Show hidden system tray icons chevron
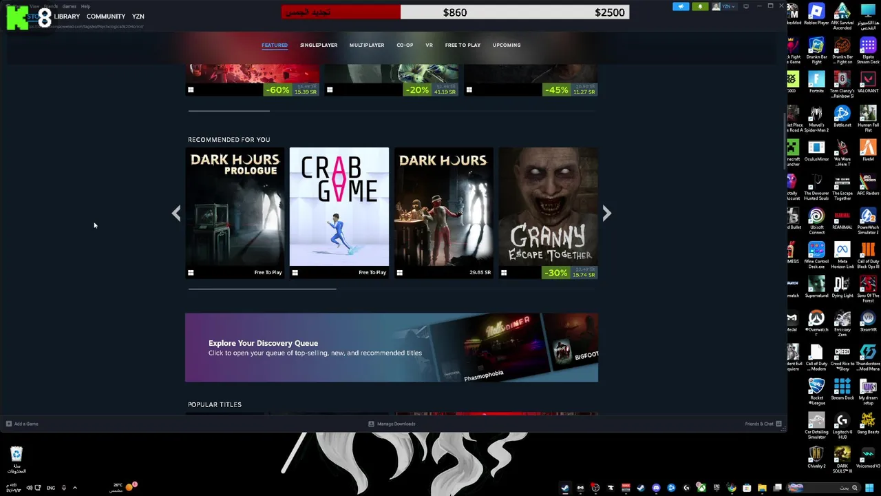881x496 pixels. point(75,488)
